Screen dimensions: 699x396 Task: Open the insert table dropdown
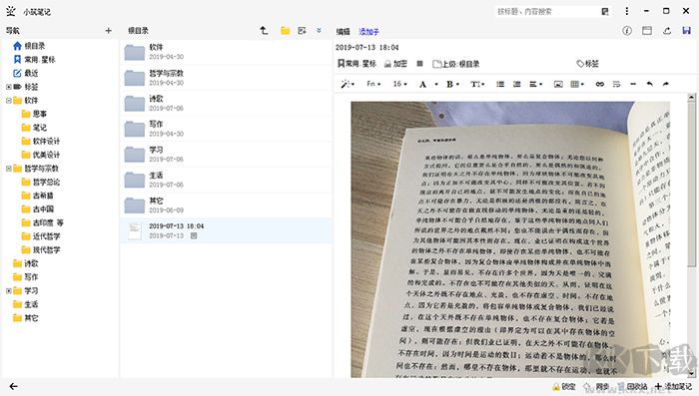577,84
